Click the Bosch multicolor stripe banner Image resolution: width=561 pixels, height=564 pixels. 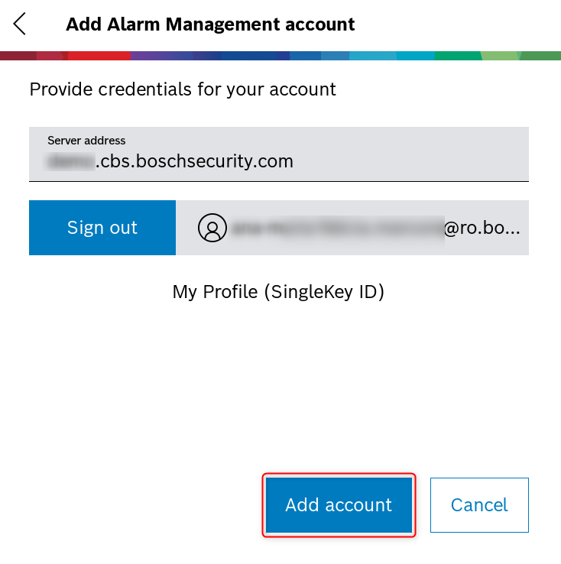point(280,56)
